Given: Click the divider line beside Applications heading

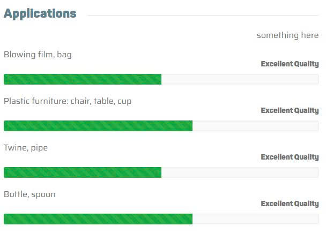Looking at the screenshot, I should point(203,16).
